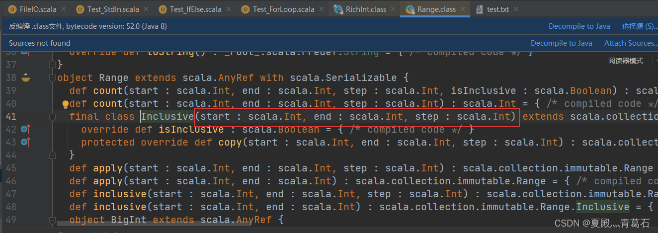The width and height of the screenshot is (658, 233).
Task: Click the copy method name on line 43
Action: pos(230,143)
